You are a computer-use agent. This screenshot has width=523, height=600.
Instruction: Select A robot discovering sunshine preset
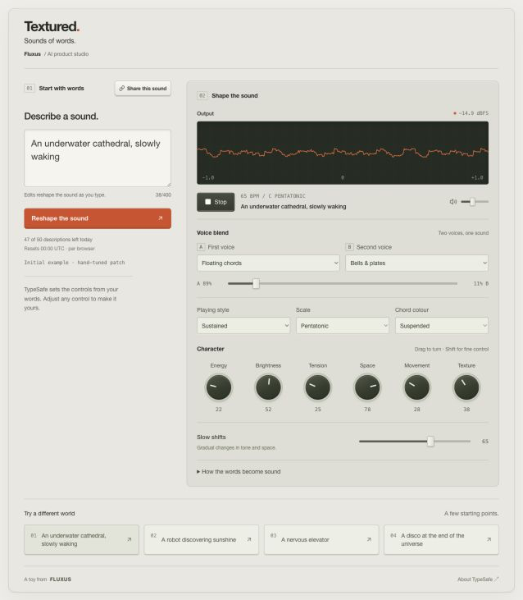(202, 539)
